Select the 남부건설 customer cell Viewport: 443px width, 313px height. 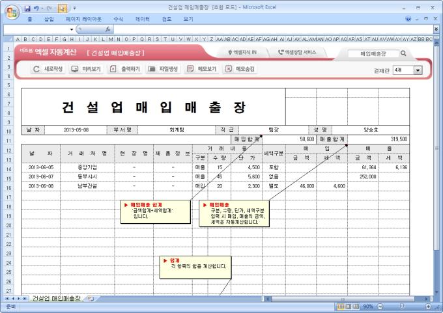tap(87, 186)
